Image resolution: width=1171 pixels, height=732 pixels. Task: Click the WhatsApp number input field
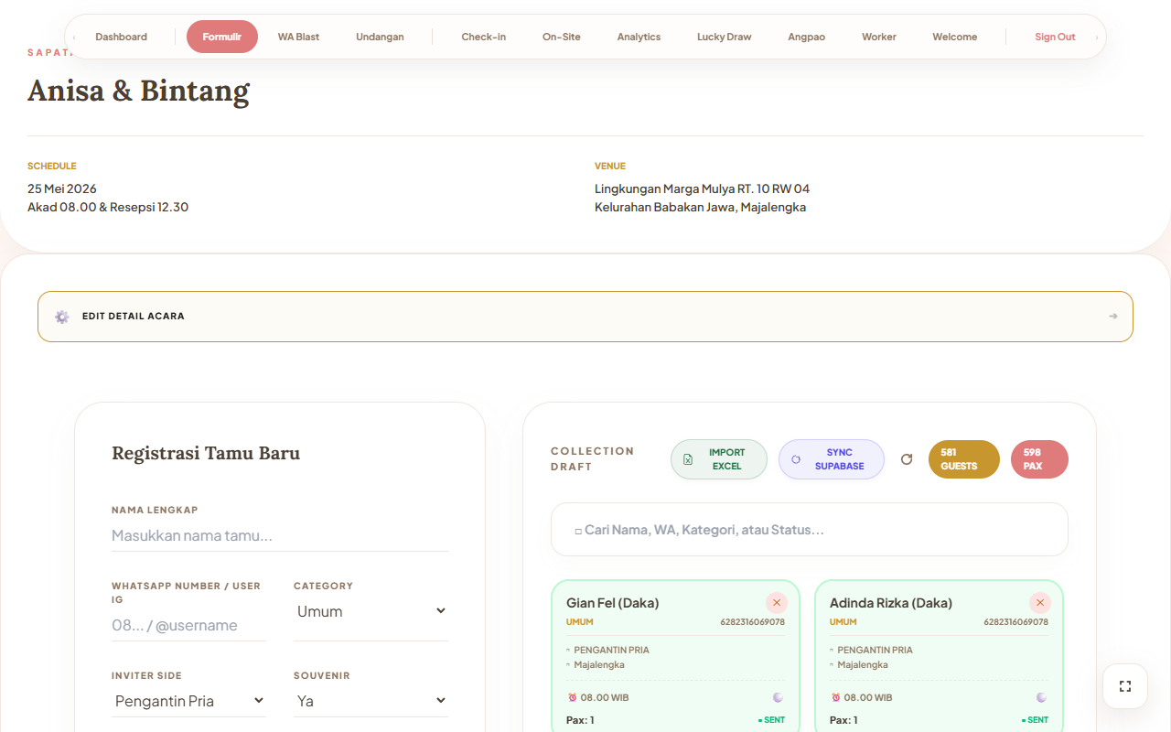(188, 625)
